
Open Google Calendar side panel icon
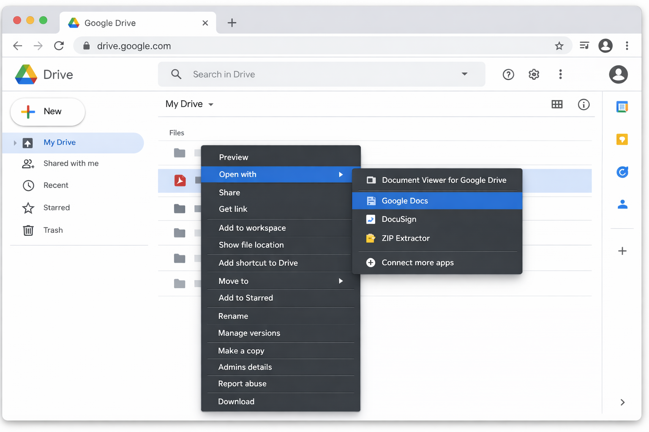click(622, 107)
